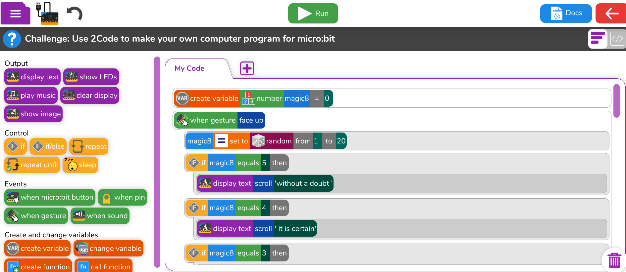
Task: Change equals operator in the magic8 equals 3 condition
Action: tap(248, 253)
